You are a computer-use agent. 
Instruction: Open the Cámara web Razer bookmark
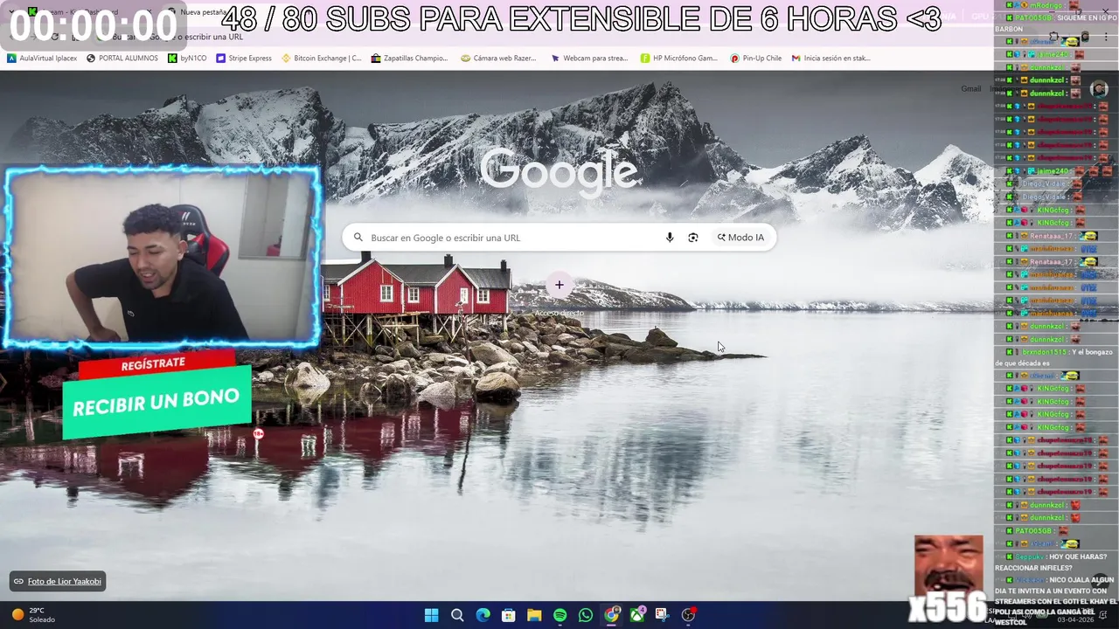pos(498,59)
